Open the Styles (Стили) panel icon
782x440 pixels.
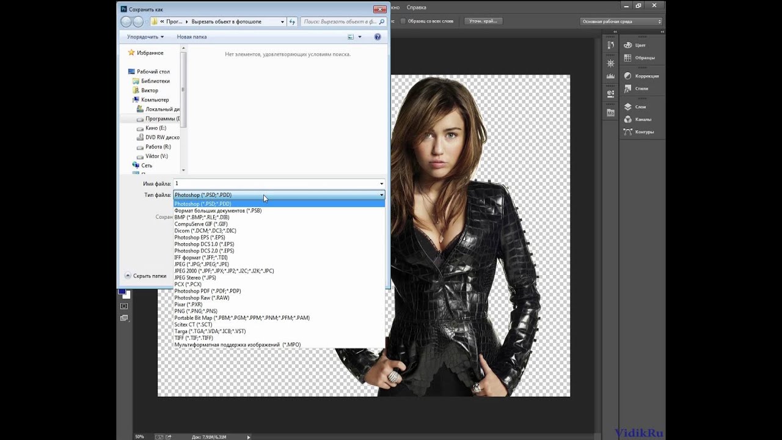pyautogui.click(x=627, y=89)
